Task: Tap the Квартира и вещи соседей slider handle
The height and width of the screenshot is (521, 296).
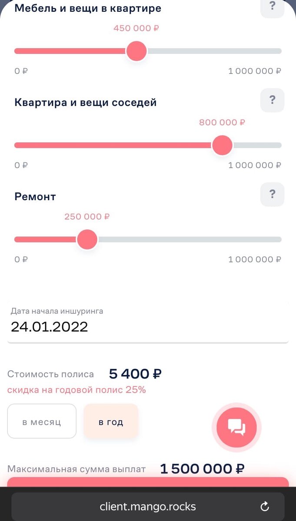Action: tap(222, 145)
